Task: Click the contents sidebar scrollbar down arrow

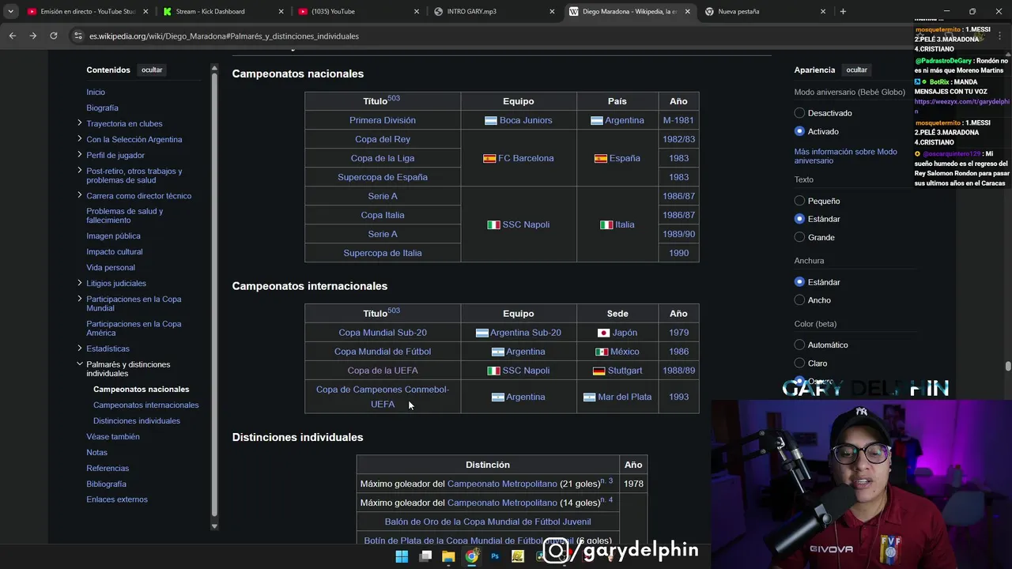Action: pyautogui.click(x=213, y=526)
